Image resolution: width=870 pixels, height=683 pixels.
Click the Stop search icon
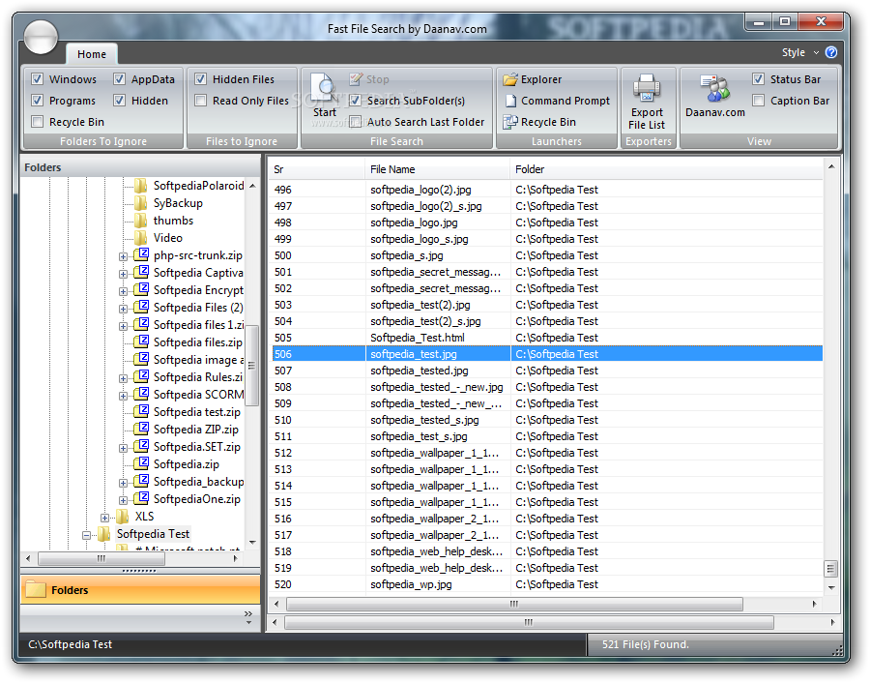click(356, 79)
